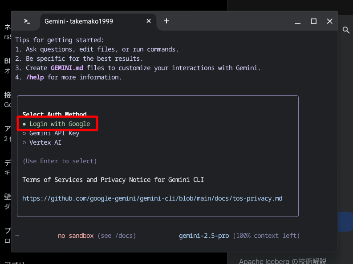Open a new terminal tab with plus
The image size is (353, 264).
click(x=166, y=21)
